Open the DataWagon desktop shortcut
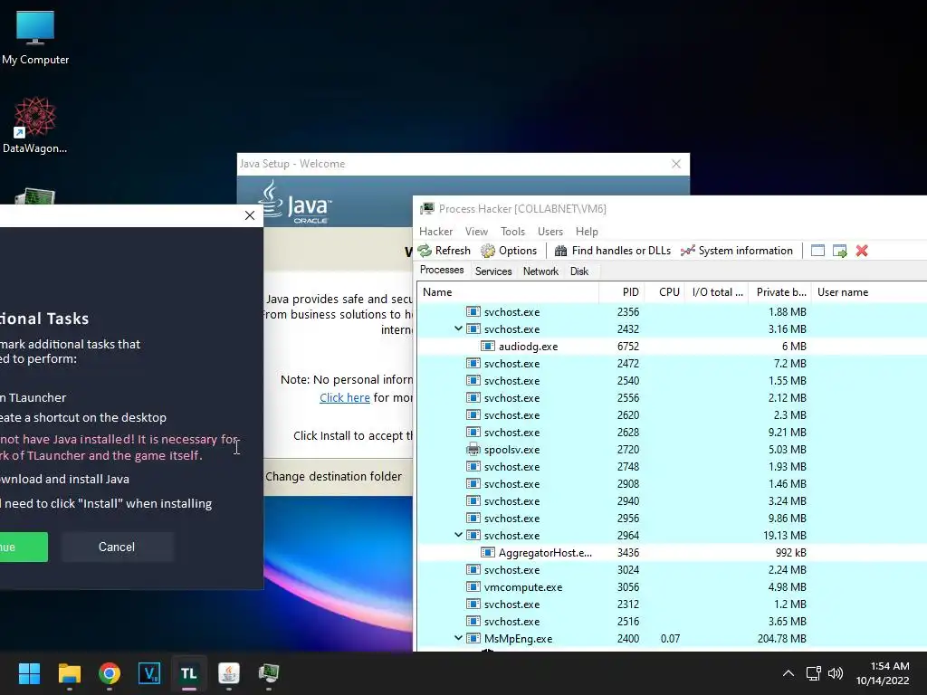Viewport: 927px width, 695px height. 35,125
